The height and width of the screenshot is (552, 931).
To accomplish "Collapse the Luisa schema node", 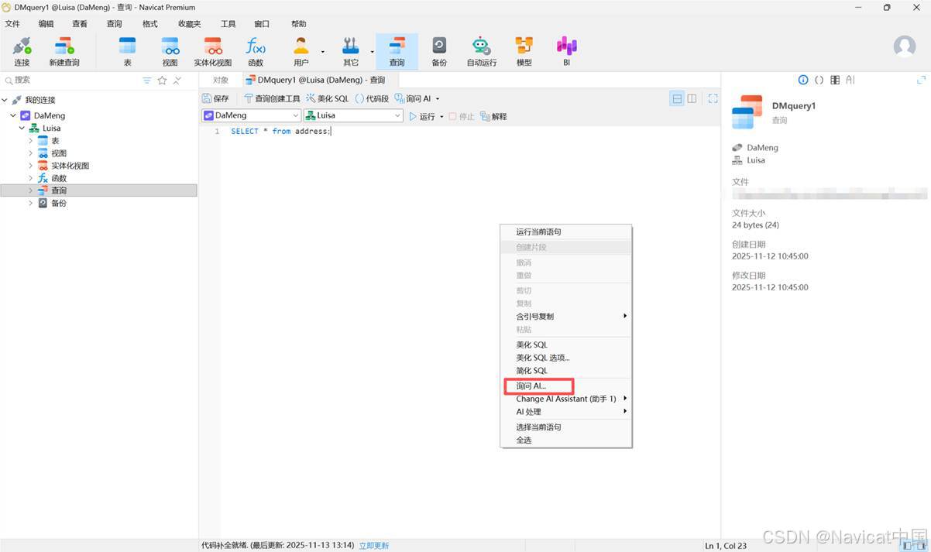I will 22,128.
